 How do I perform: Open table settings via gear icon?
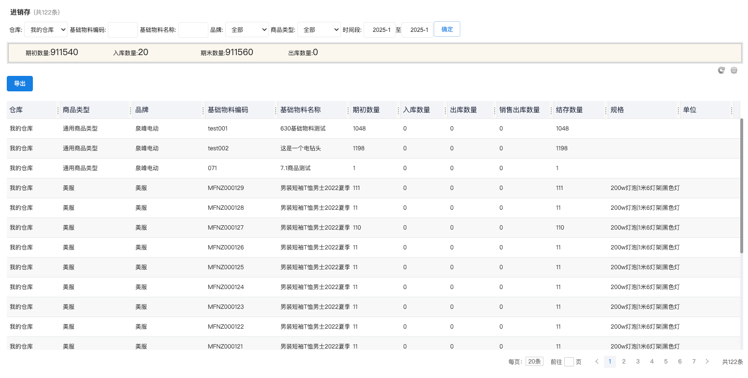(734, 70)
